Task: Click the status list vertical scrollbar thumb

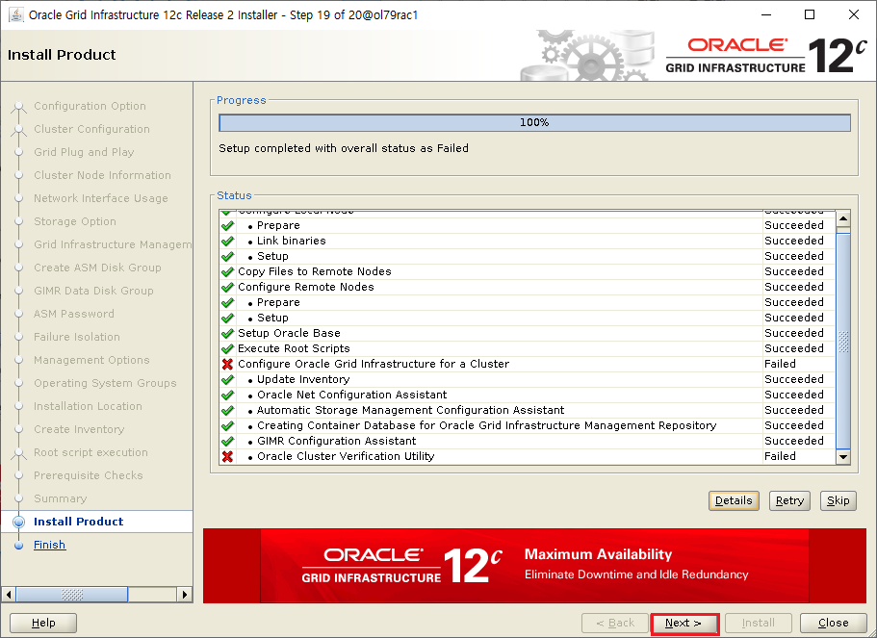Action: click(843, 341)
